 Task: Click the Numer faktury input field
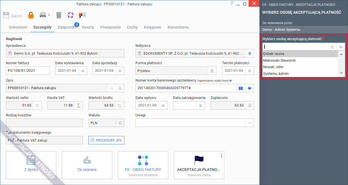coord(28,71)
